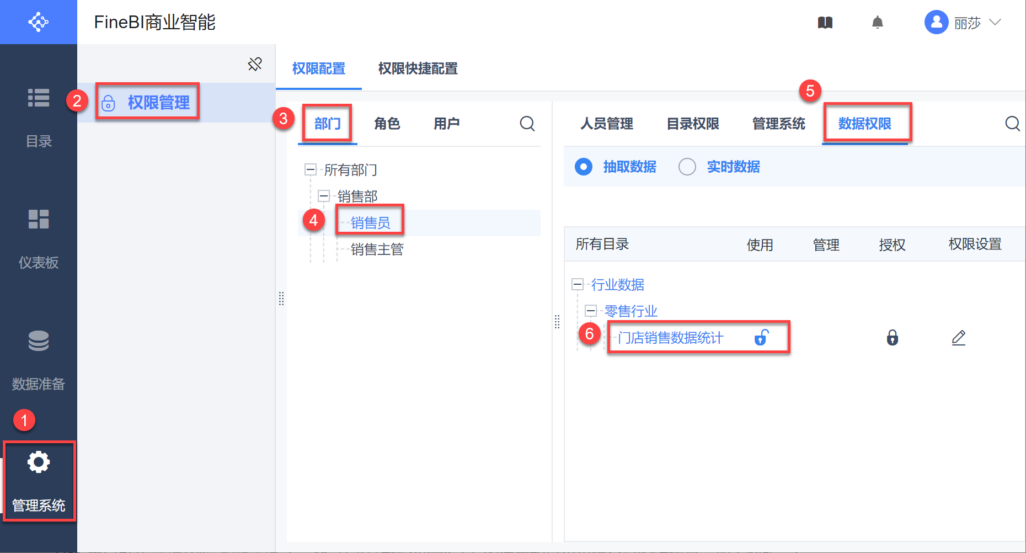1026x553 pixels.
Task: Switch to the 权限快捷配置 tab
Action: pyautogui.click(x=418, y=68)
